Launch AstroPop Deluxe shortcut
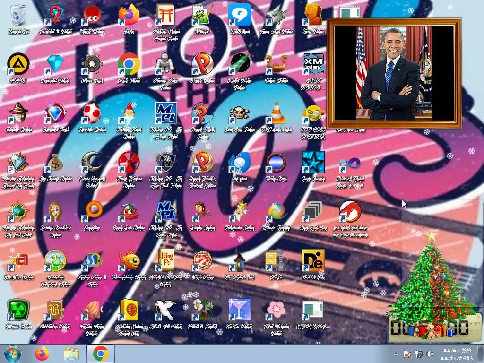484x363 pixels. click(18, 261)
